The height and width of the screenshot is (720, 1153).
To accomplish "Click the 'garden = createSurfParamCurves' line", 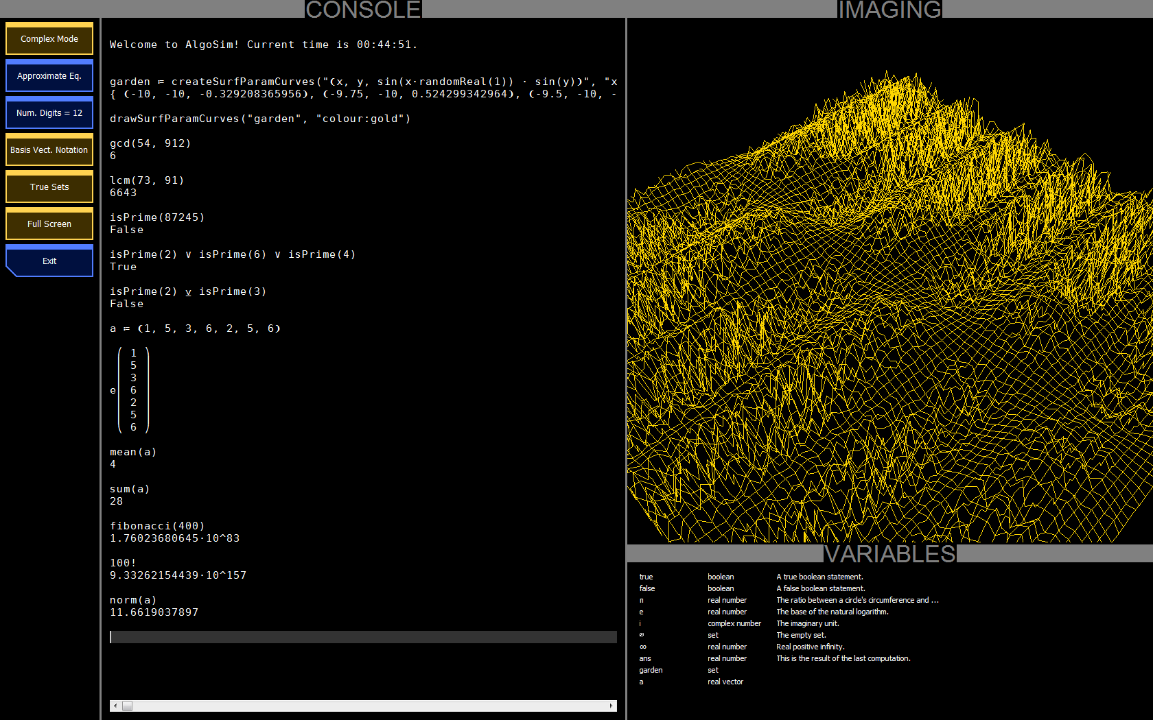I will (363, 82).
